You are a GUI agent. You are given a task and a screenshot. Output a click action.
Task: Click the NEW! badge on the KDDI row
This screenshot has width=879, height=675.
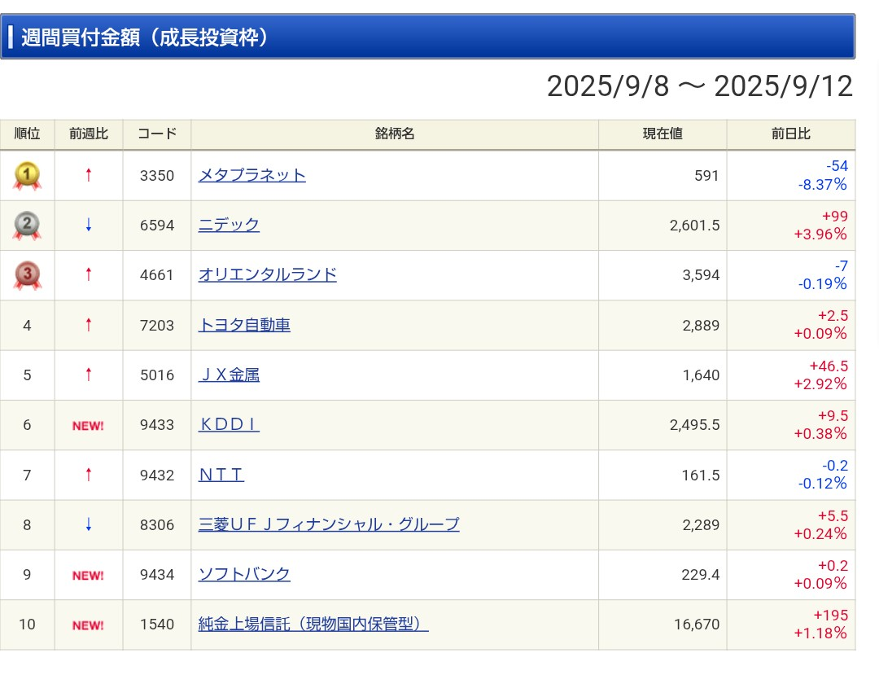(x=87, y=425)
